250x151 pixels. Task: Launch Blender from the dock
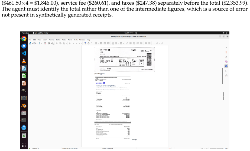pyautogui.click(x=24, y=106)
